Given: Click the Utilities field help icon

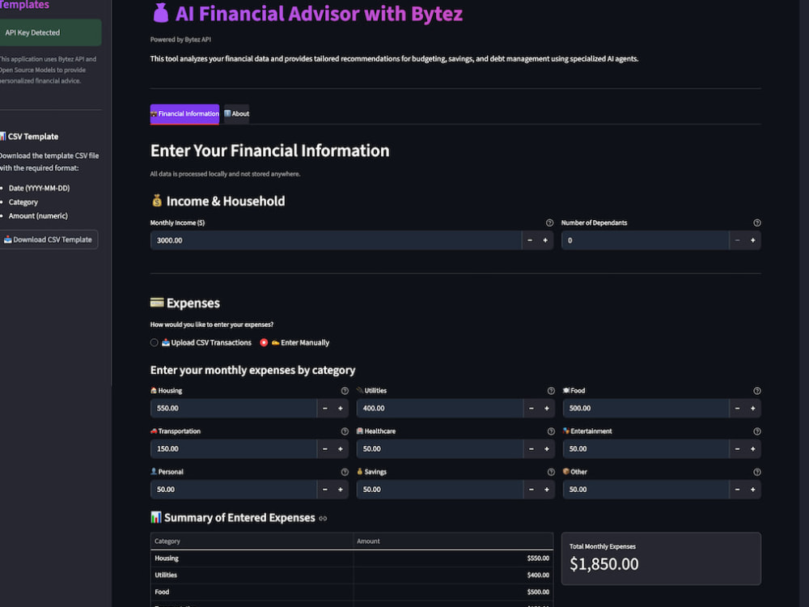Looking at the screenshot, I should pos(551,391).
